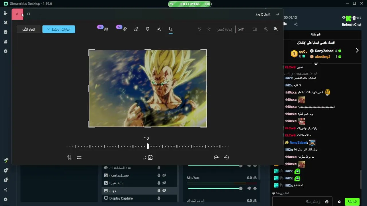
Task: Switch to the الدردشة chat tab
Action: tap(316, 34)
